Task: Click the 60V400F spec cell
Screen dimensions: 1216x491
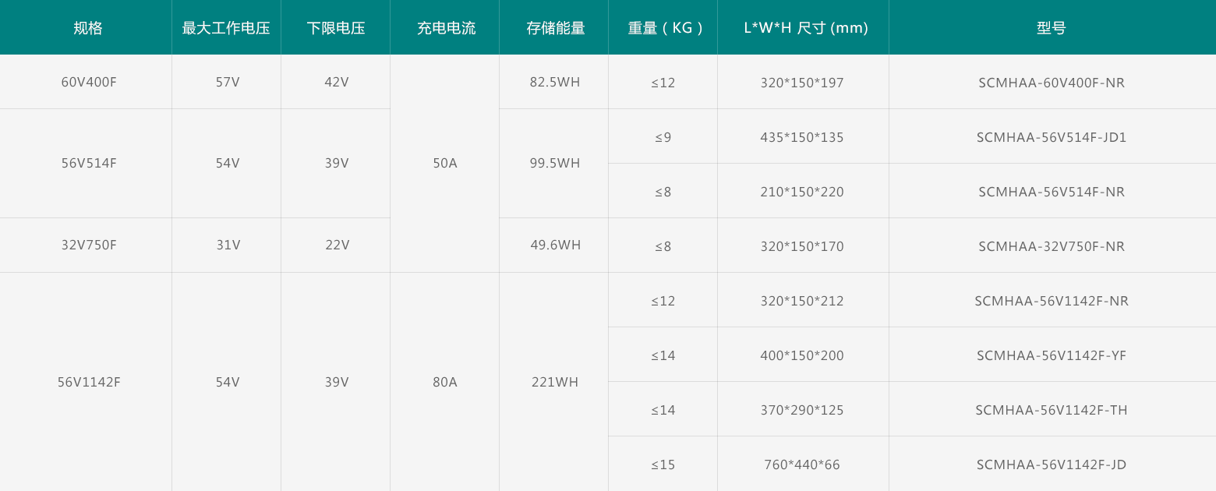Action: point(89,82)
